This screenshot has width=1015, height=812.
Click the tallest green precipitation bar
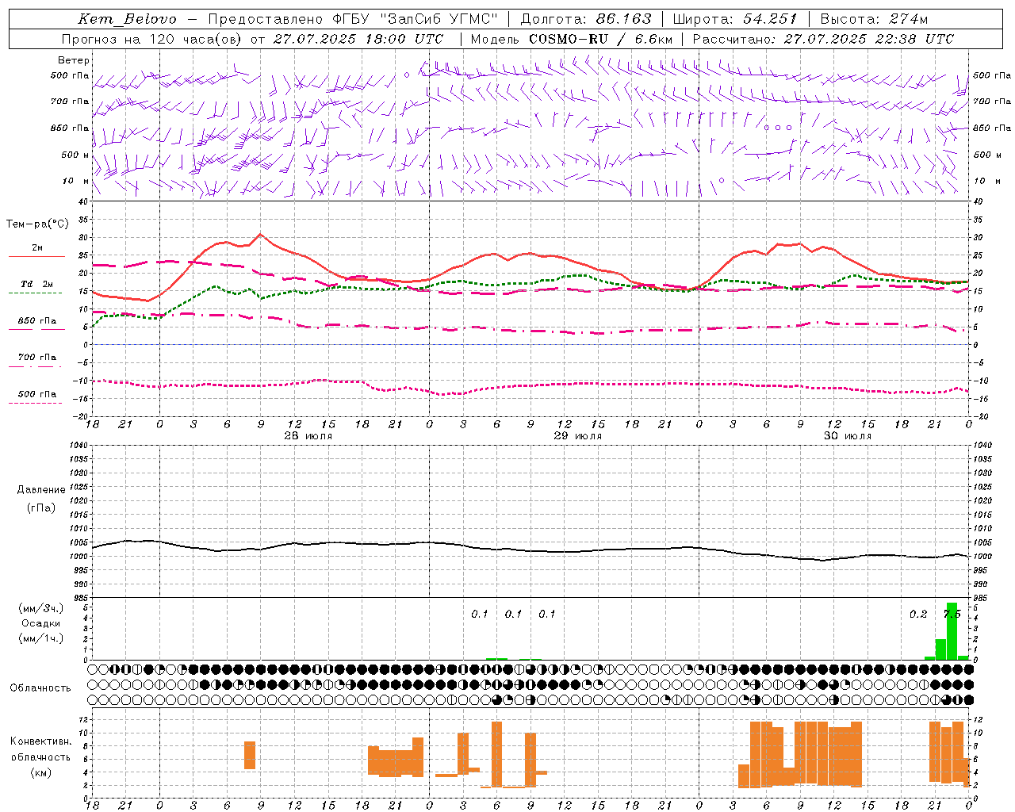(952, 631)
